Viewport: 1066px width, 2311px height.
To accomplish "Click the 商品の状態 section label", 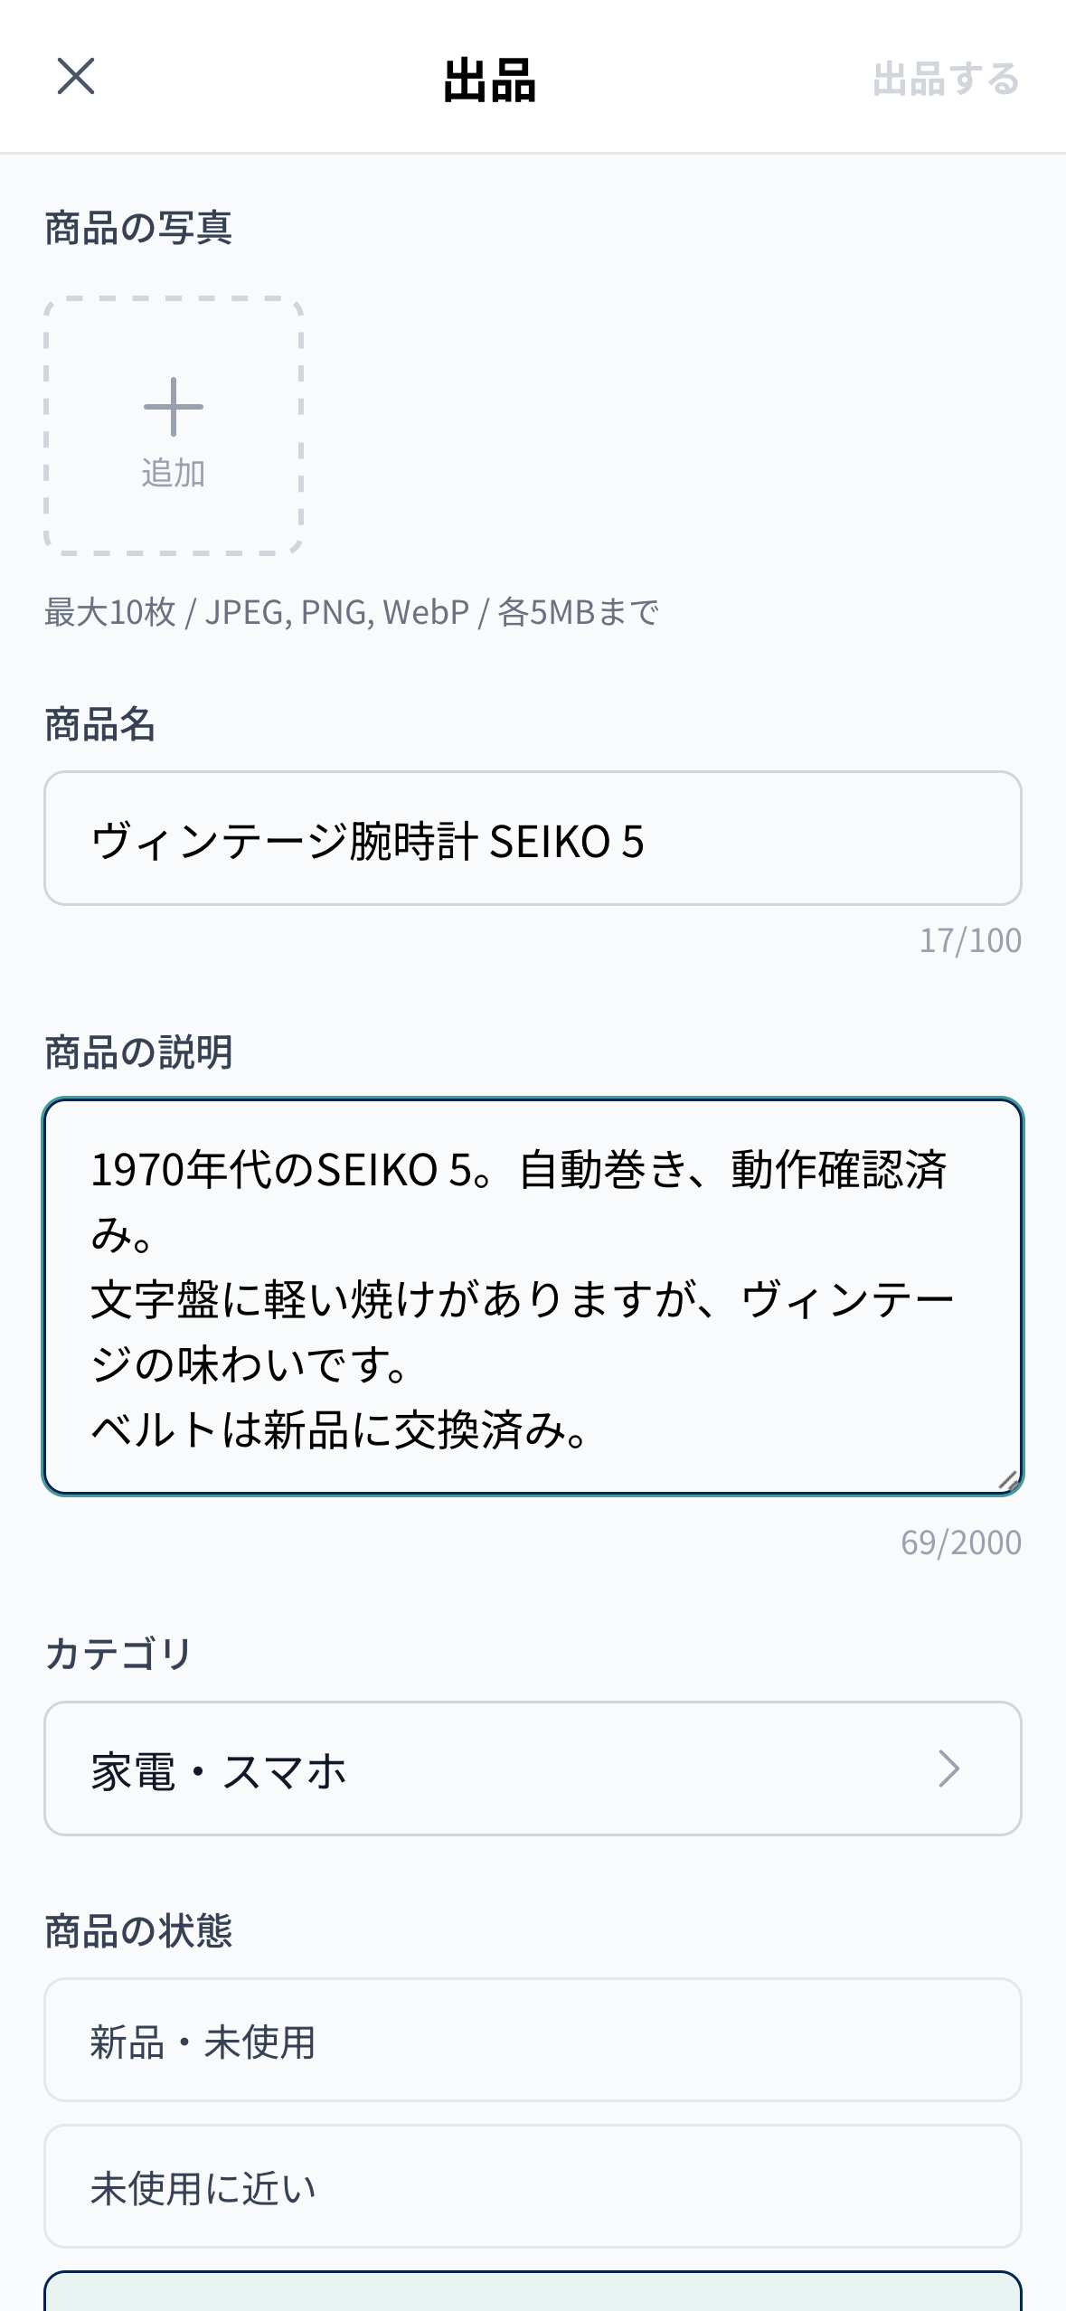I will tap(138, 1931).
